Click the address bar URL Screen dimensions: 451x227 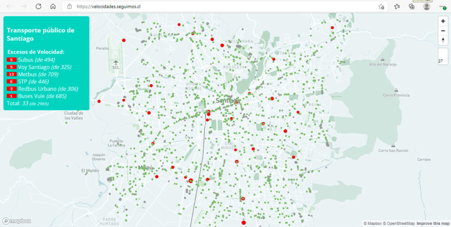pos(108,7)
